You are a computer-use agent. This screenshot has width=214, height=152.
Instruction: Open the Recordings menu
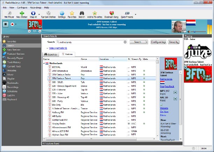point(36,7)
